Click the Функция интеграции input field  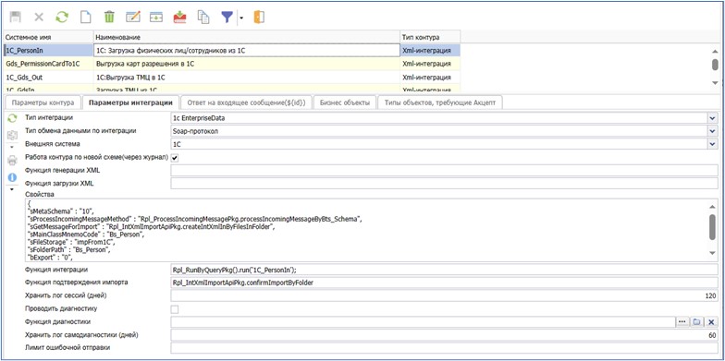(444, 270)
